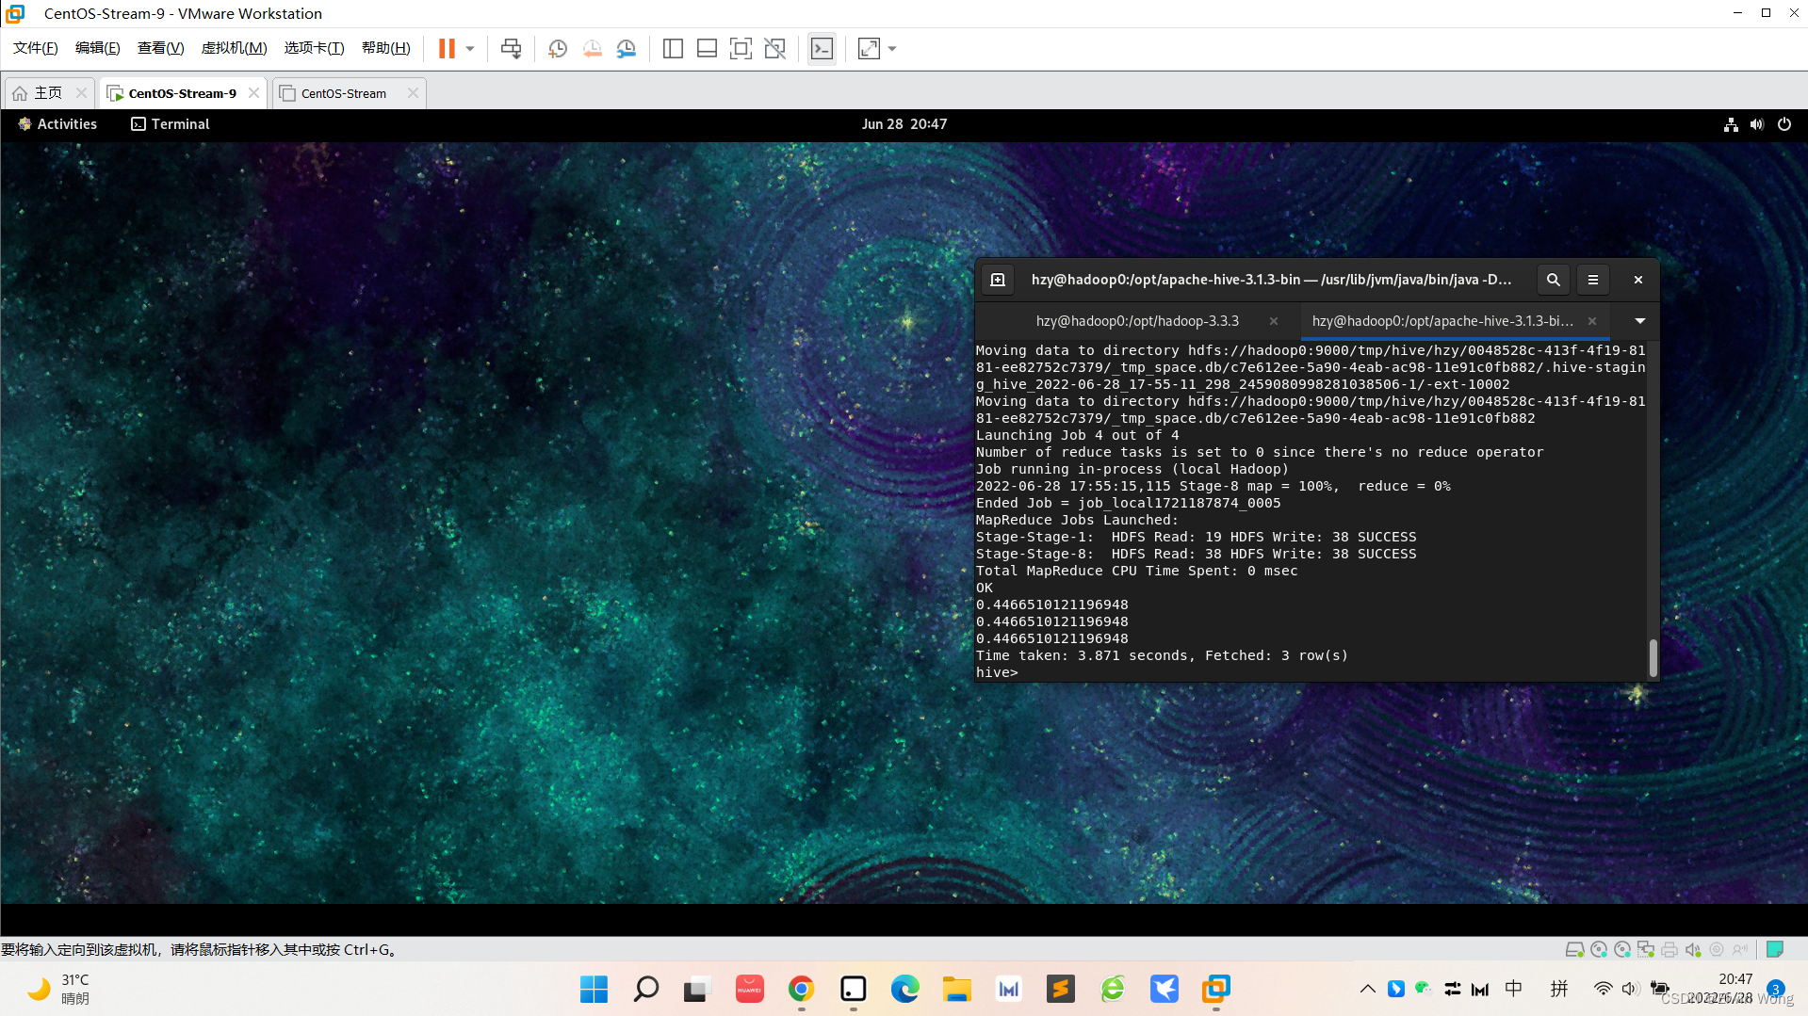Image resolution: width=1808 pixels, height=1016 pixels.
Task: Click the GNOME volume icon in top bar
Action: coord(1757,124)
